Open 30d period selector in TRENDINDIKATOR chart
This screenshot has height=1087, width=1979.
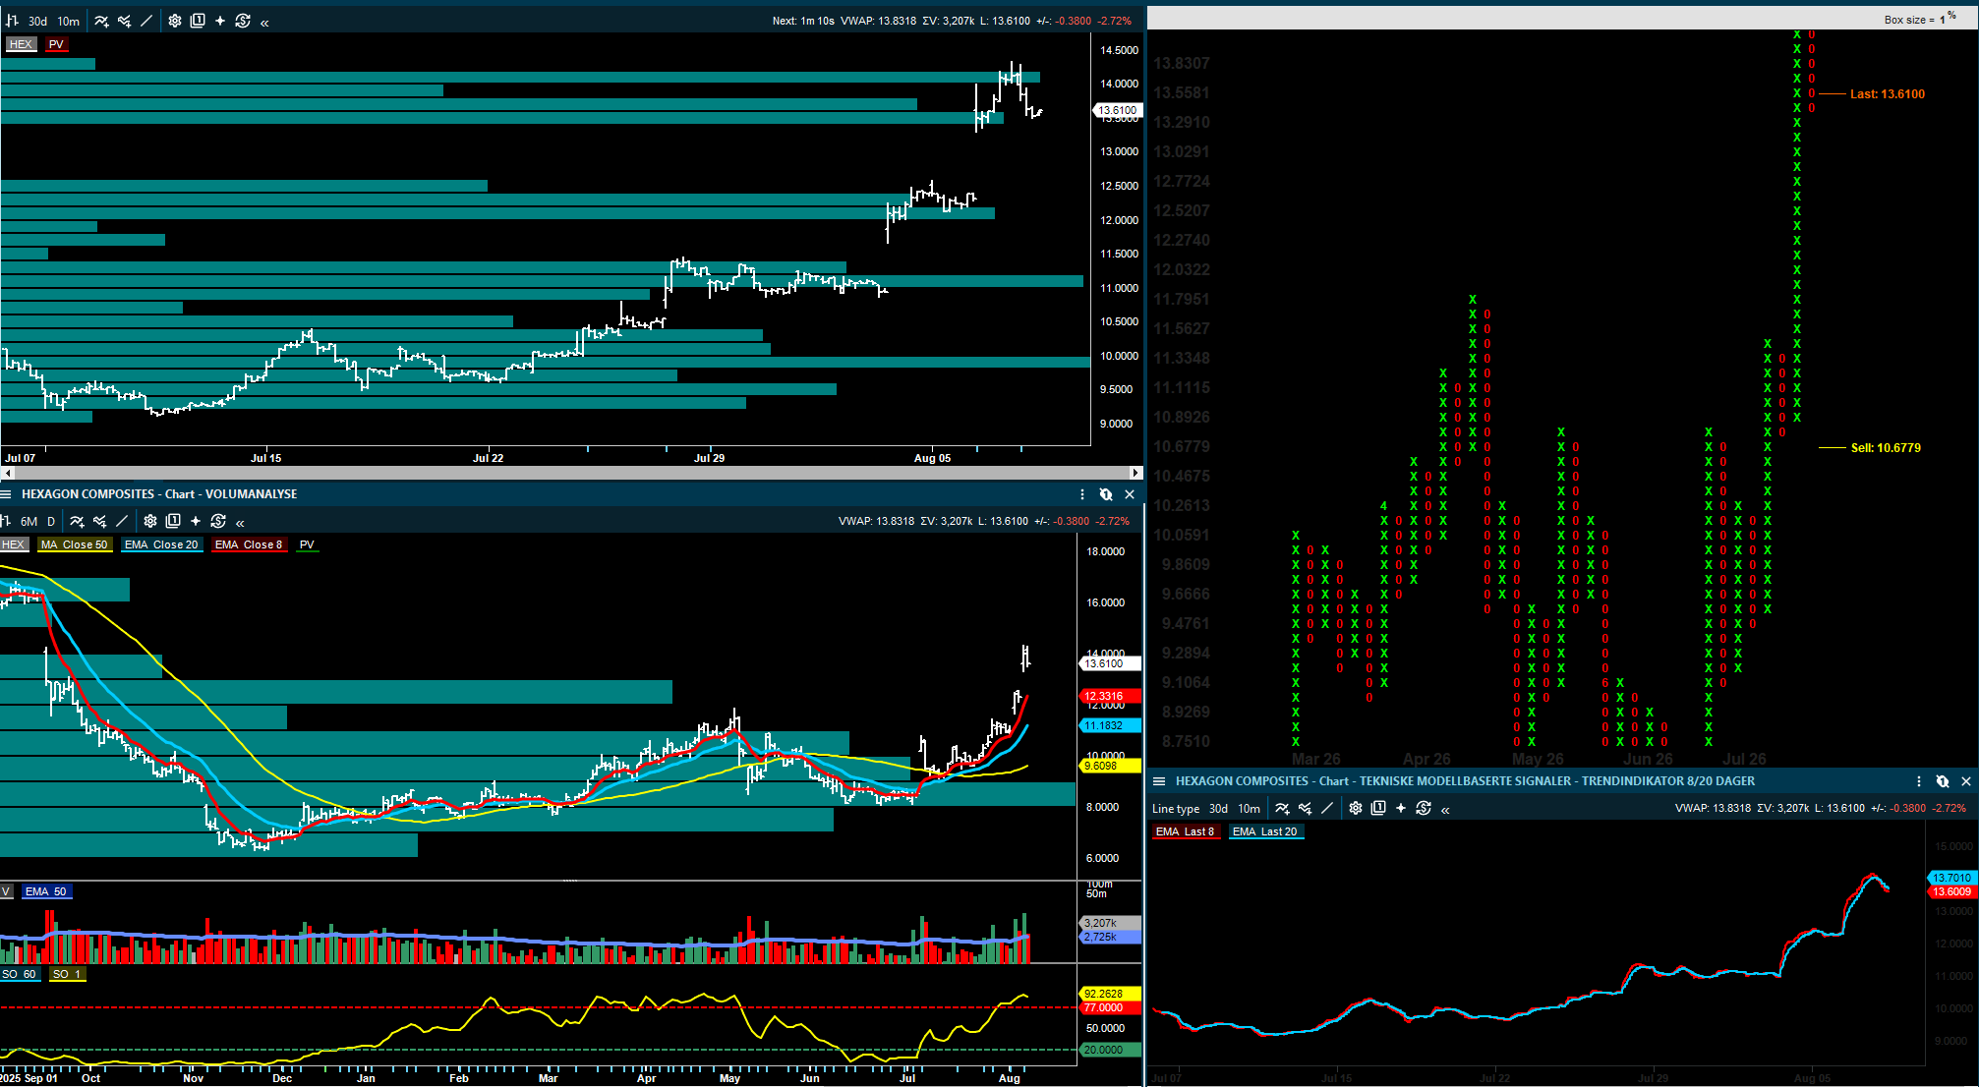coord(1219,809)
